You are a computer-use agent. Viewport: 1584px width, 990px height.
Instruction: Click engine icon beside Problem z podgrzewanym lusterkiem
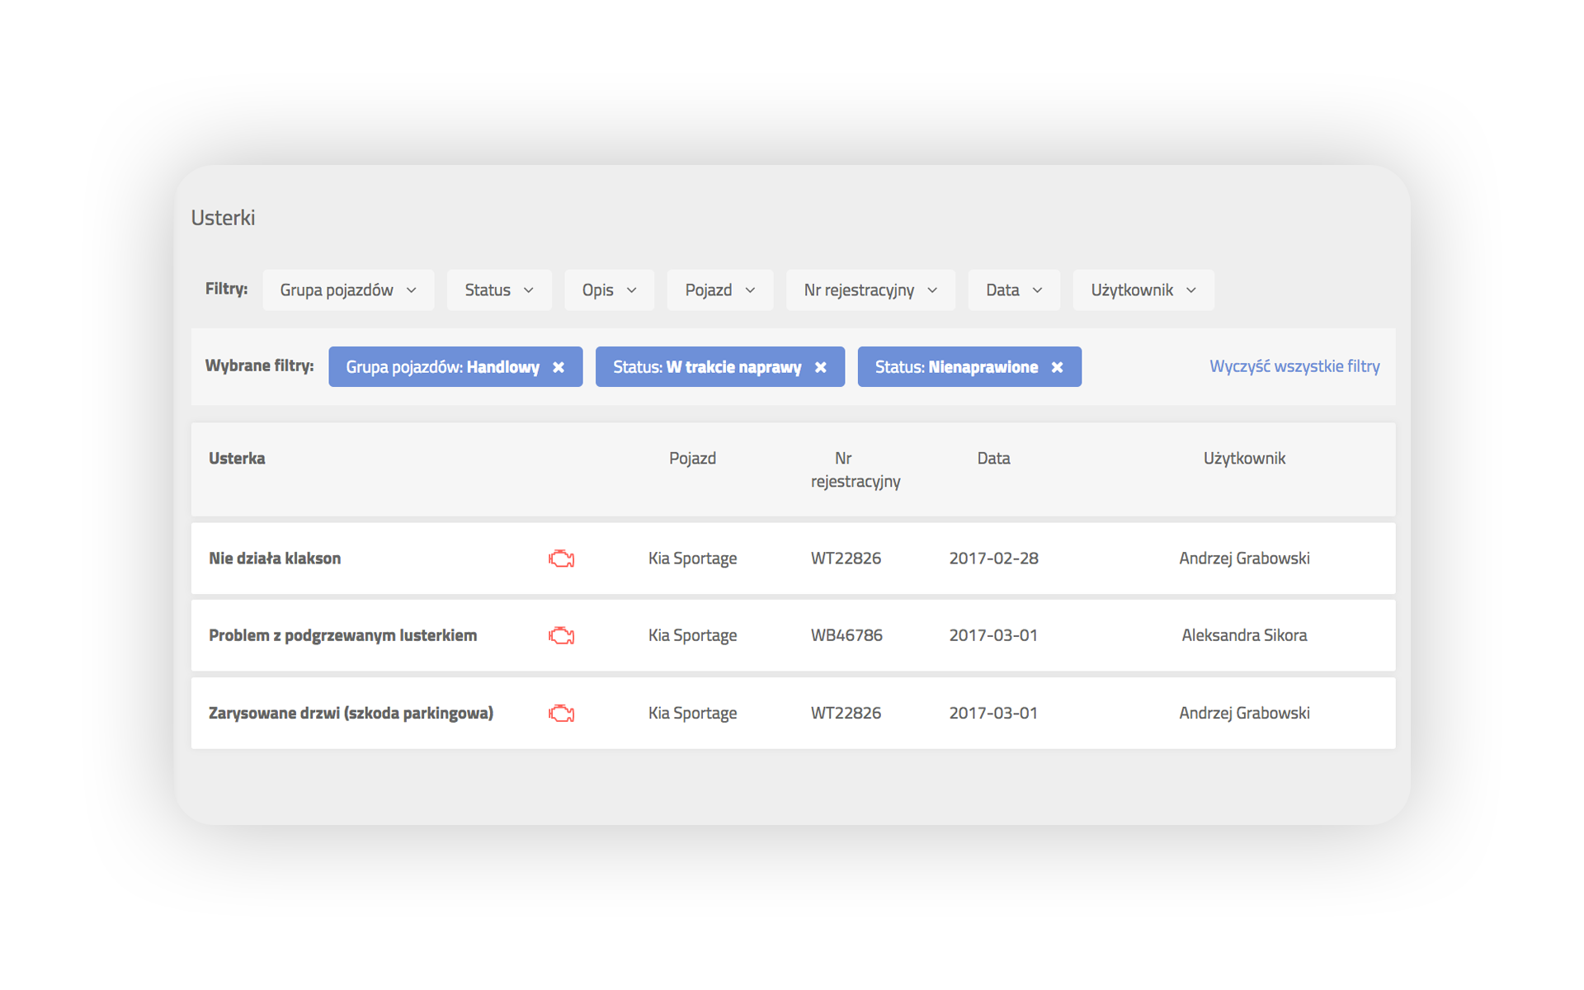(561, 635)
